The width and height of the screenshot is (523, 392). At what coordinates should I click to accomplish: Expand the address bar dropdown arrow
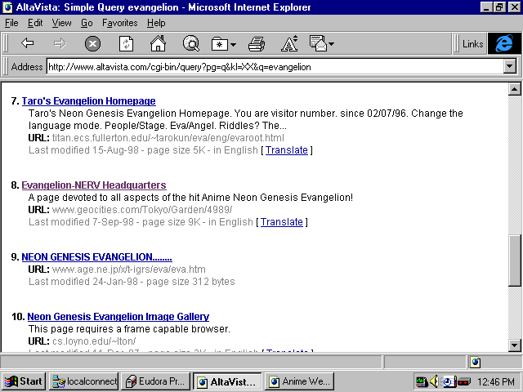point(510,67)
